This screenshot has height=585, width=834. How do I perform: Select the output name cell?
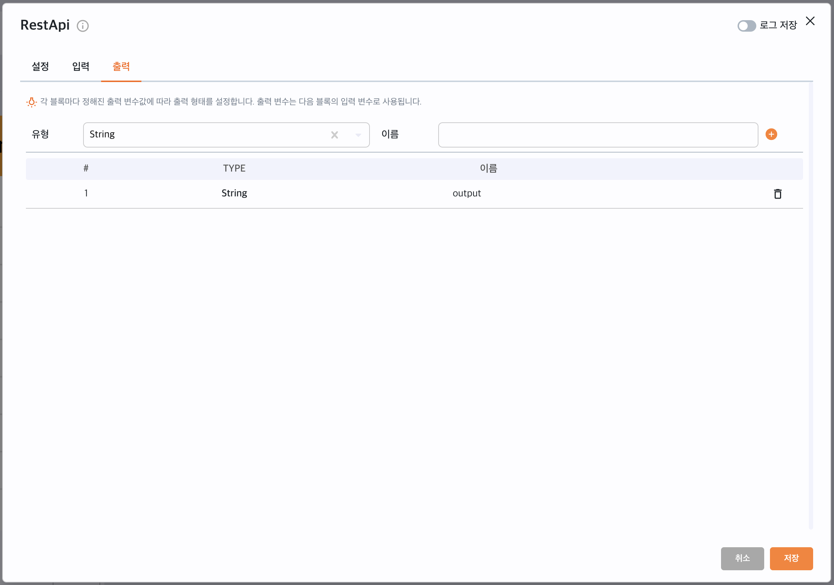coord(466,193)
